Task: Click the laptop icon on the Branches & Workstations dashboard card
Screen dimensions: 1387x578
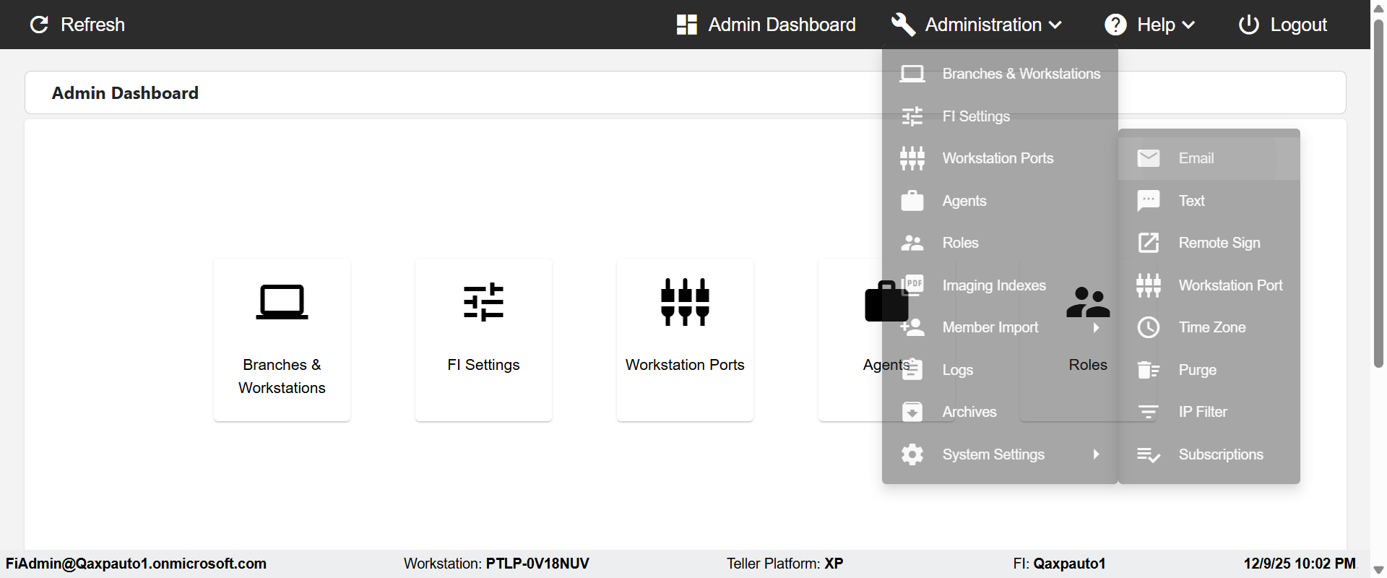Action: [x=282, y=302]
